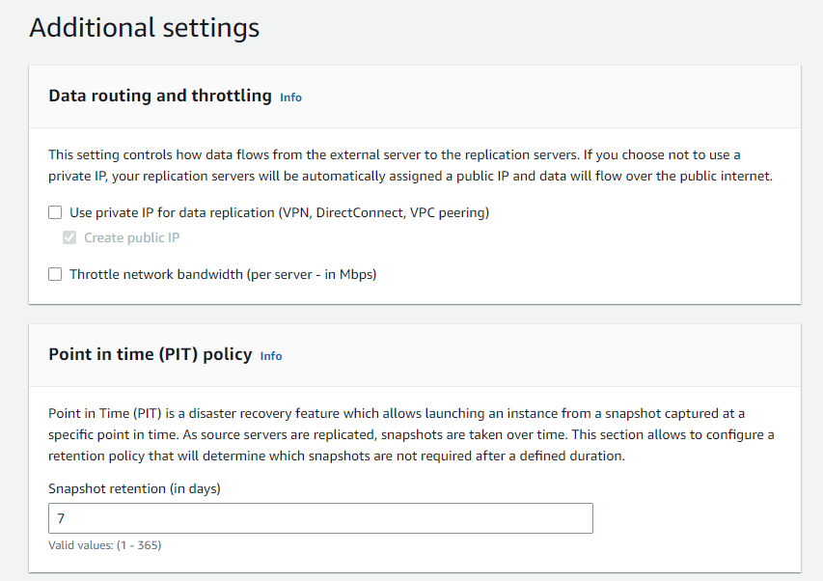Image resolution: width=823 pixels, height=581 pixels.
Task: Enable the Use private IP for data replication checkbox
Action: point(56,212)
